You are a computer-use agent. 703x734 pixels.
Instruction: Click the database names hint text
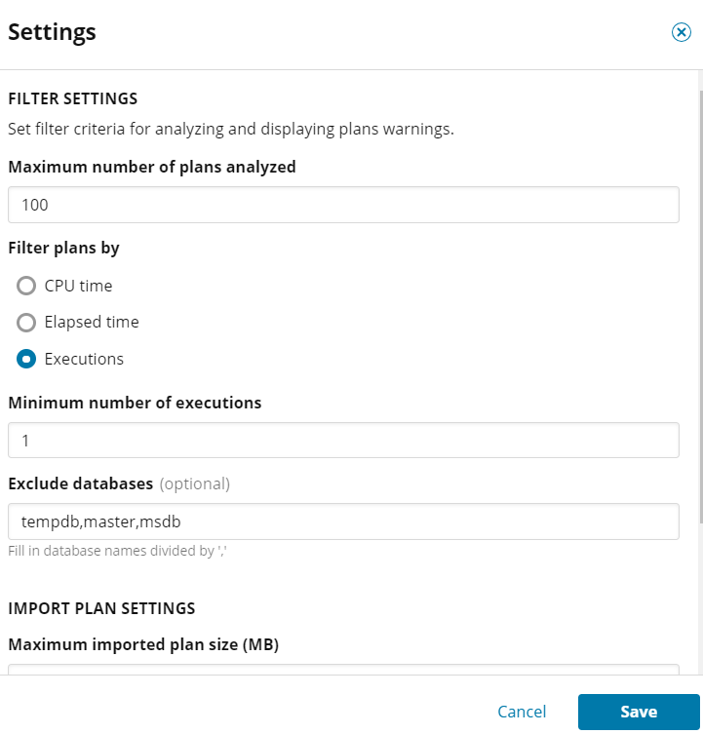[118, 551]
